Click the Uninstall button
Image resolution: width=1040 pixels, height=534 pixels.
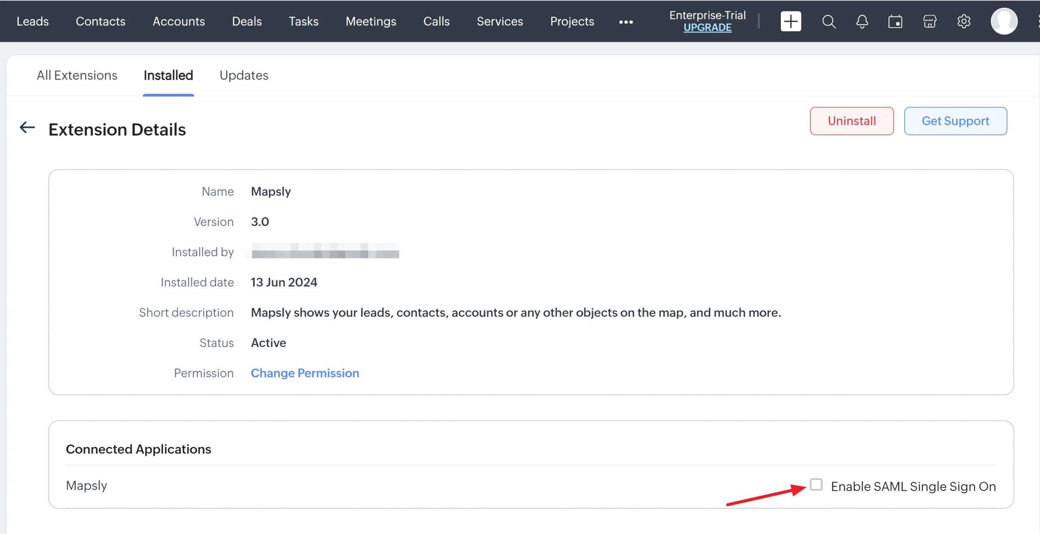851,121
